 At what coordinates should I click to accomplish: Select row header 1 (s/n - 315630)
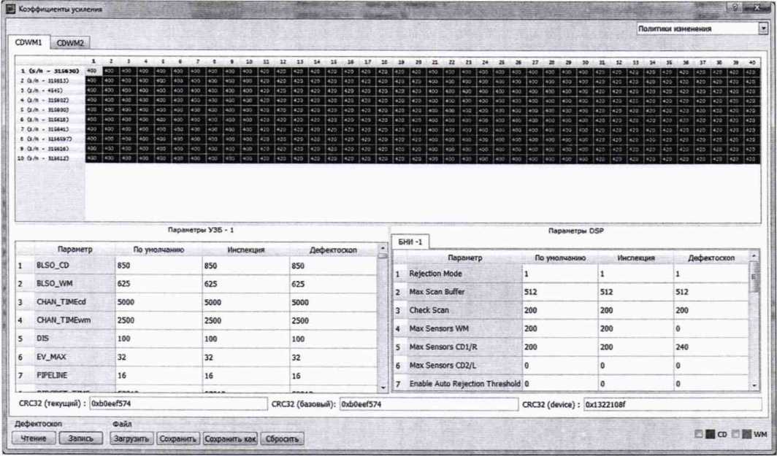50,71
